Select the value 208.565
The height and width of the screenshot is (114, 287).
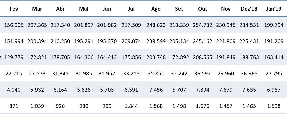[202, 57]
